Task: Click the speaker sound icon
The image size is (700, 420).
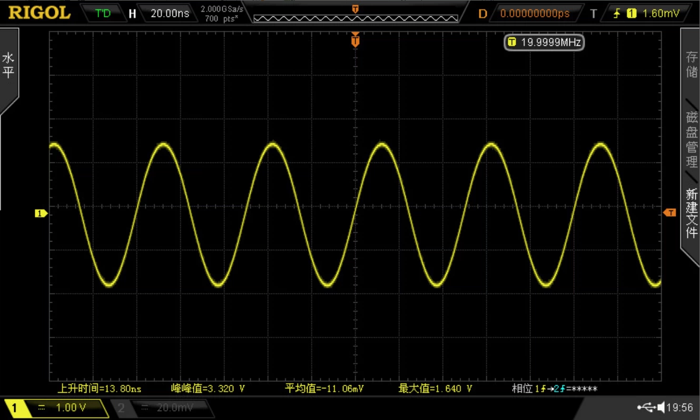Action: pyautogui.click(x=660, y=407)
